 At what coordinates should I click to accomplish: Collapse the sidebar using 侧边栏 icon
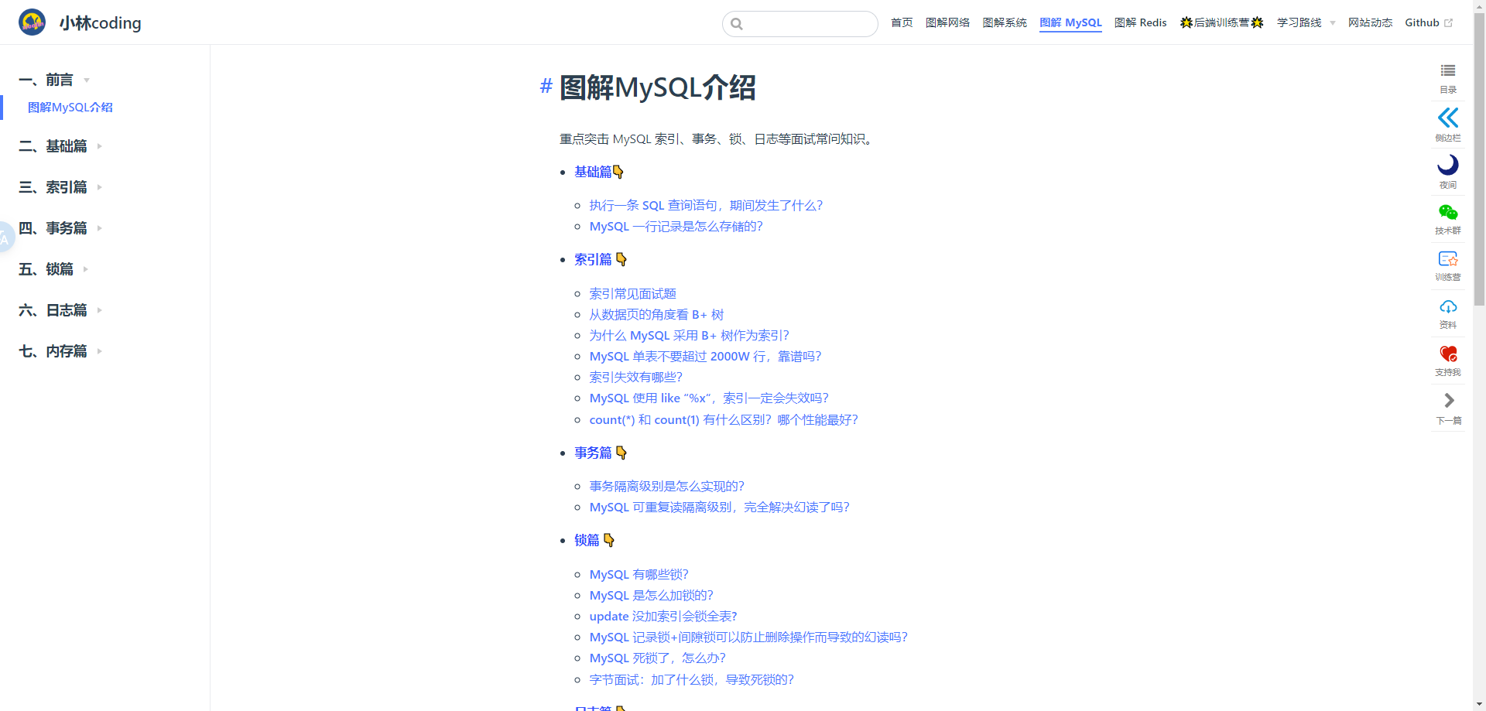pos(1447,124)
